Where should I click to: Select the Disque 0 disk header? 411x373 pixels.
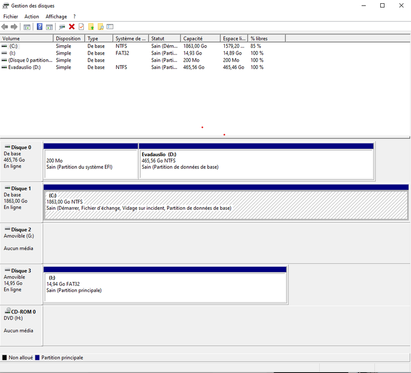tap(21, 161)
